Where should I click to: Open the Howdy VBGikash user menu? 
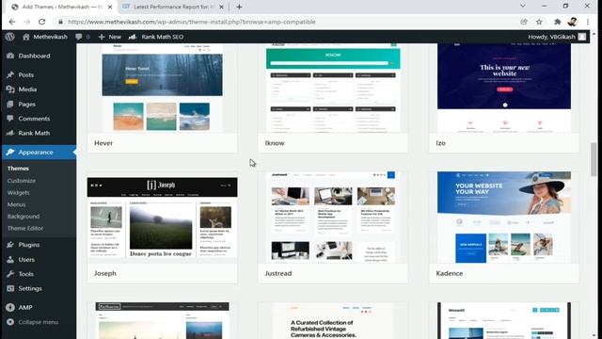pos(557,37)
